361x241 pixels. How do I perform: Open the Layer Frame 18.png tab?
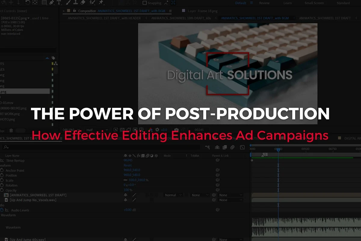coord(203,11)
